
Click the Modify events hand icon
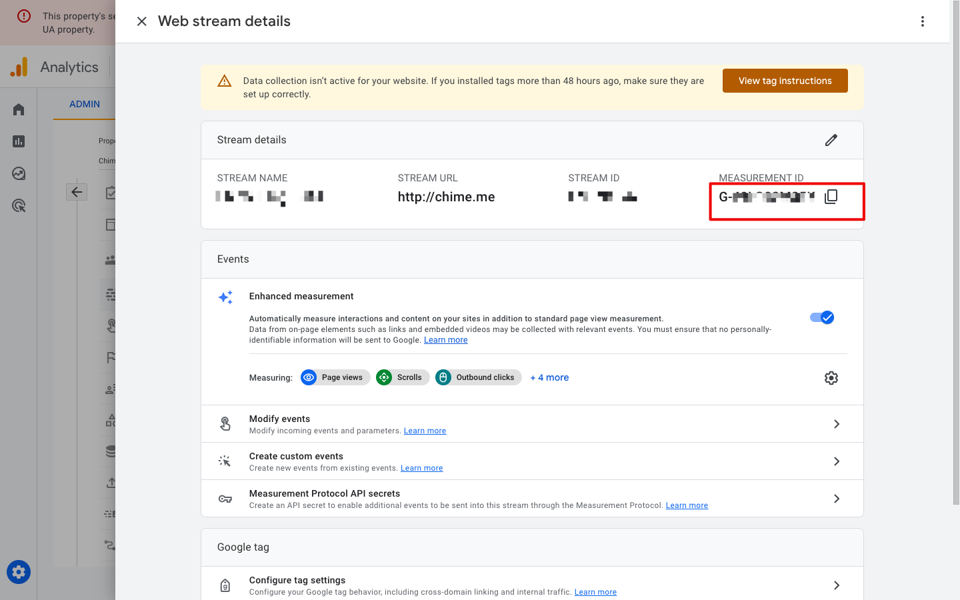[225, 424]
